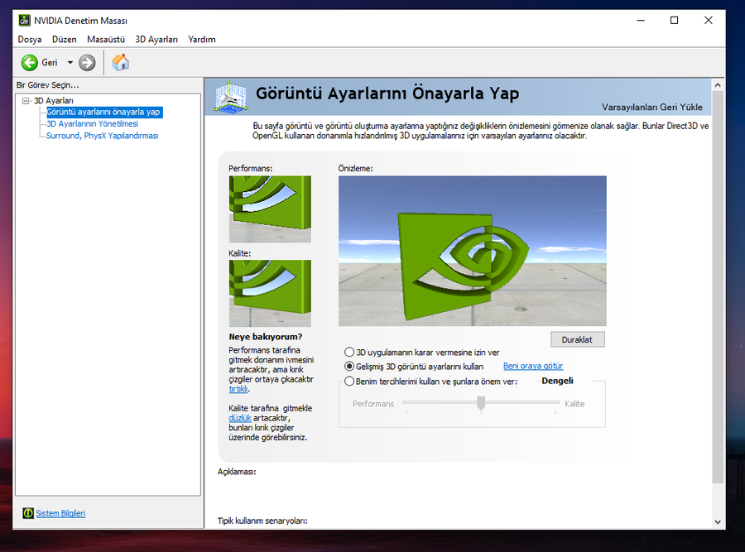Select Gelişmiş 3D görüntü ayarlarını kullan
Viewport: 745px width, 552px height.
(x=414, y=367)
